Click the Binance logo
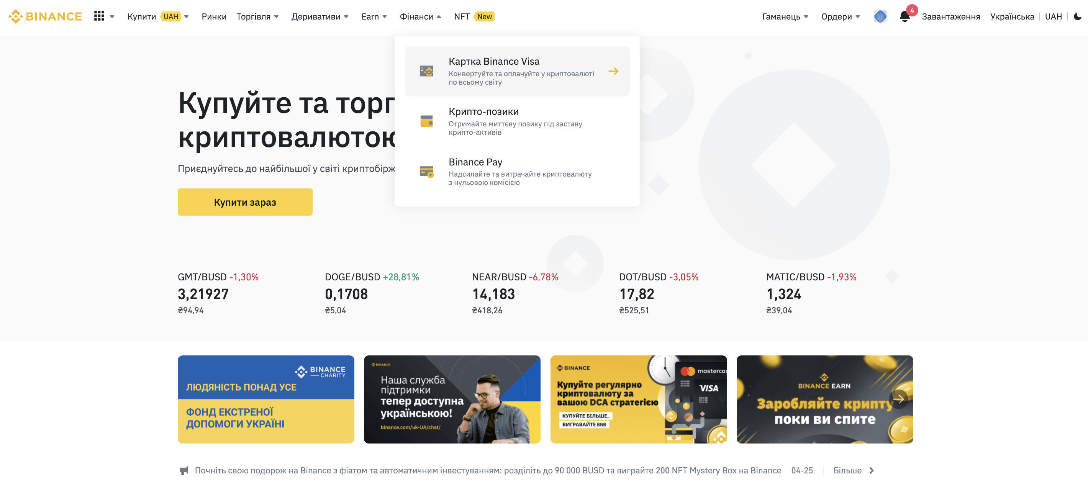The width and height of the screenshot is (1088, 491). click(x=45, y=16)
